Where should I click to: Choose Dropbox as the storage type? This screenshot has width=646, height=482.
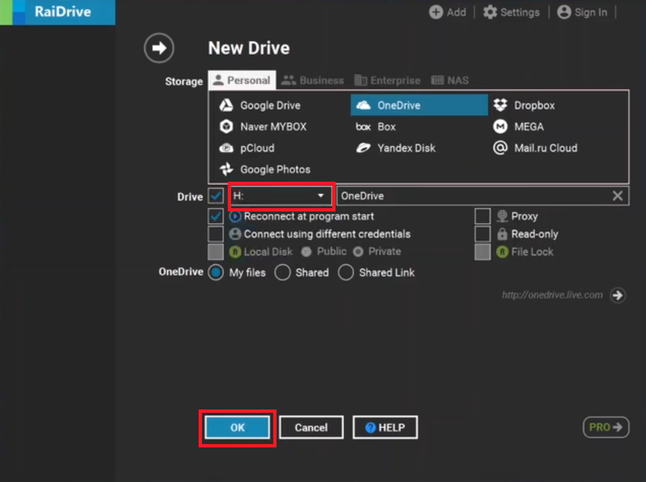(535, 105)
